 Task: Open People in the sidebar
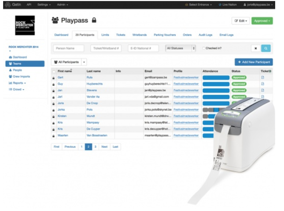pyautogui.click(x=16, y=70)
